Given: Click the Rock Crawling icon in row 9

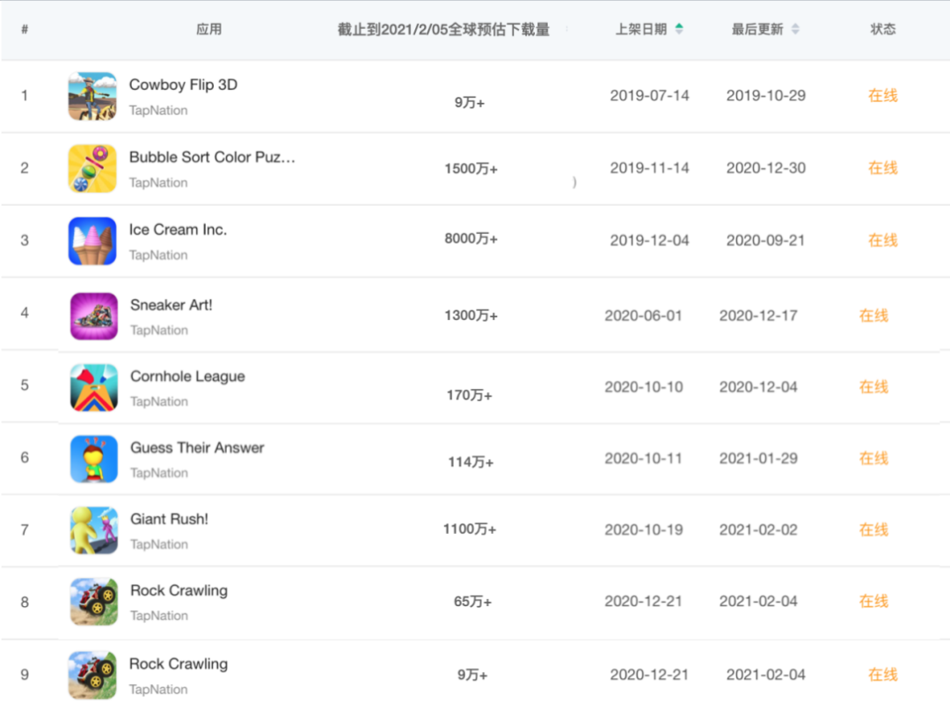Looking at the screenshot, I should [x=91, y=674].
